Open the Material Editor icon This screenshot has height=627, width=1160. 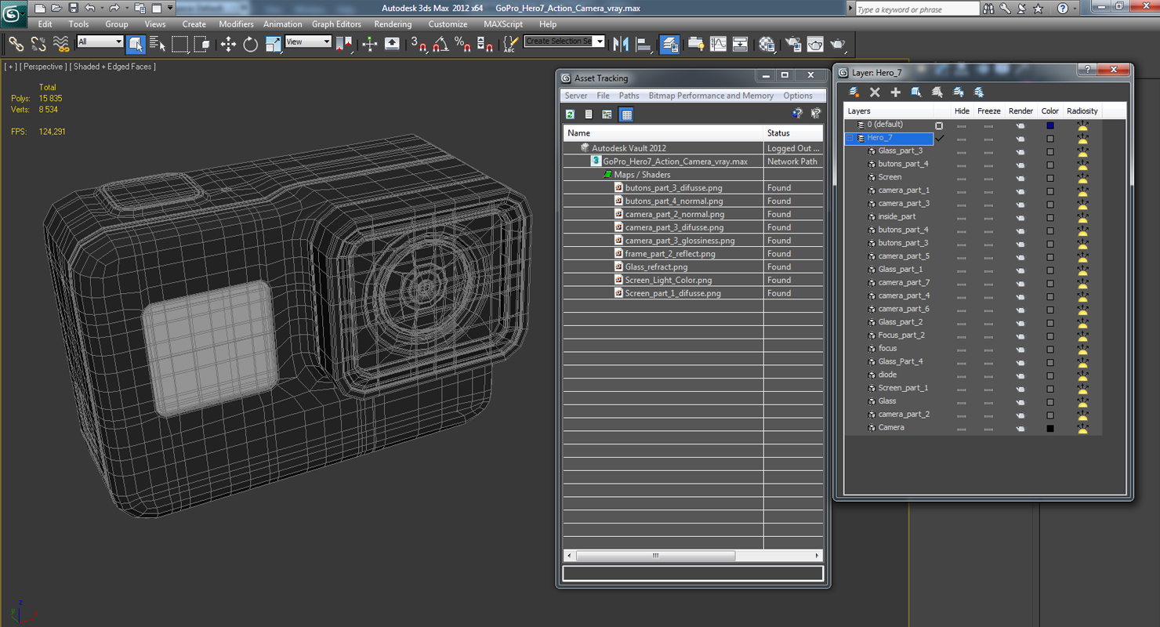click(x=767, y=44)
